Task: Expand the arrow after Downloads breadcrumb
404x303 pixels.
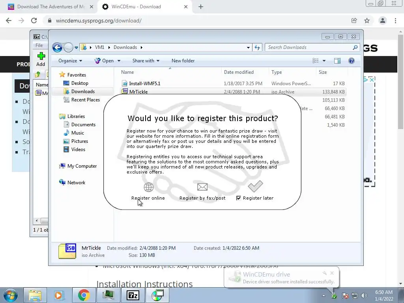Action: 142,47
